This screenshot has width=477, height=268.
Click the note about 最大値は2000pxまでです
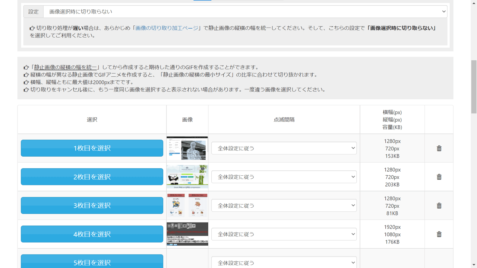click(79, 82)
